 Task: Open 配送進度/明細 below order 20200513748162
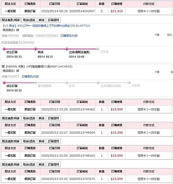(x=11, y=164)
